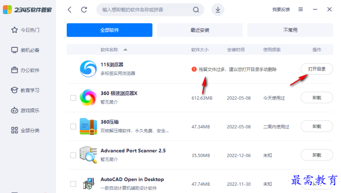Click the 残留文件过多 warning message
This screenshot has height=193, width=341.
tap(237, 69)
